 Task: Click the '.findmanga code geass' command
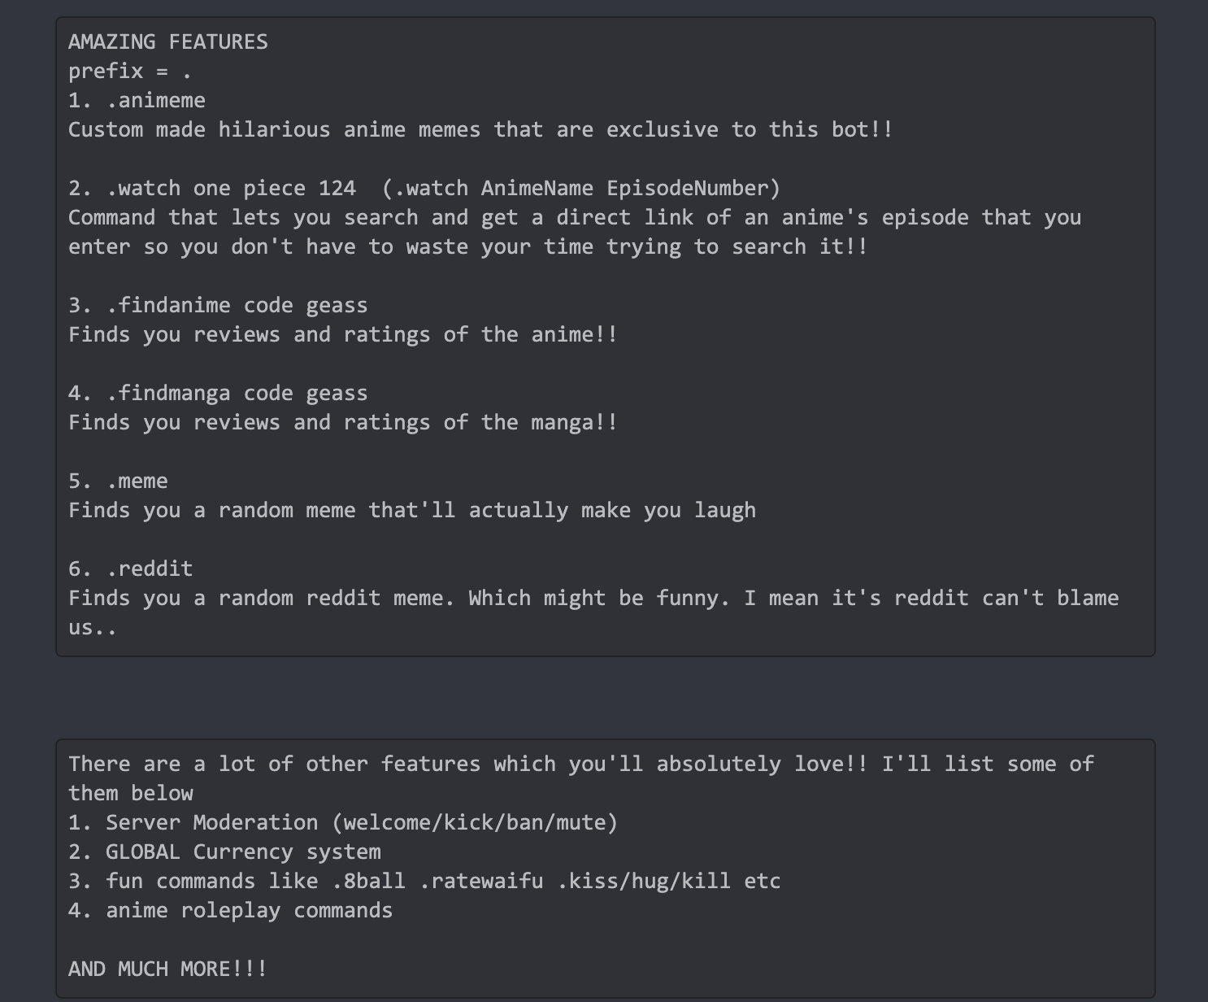coord(237,393)
